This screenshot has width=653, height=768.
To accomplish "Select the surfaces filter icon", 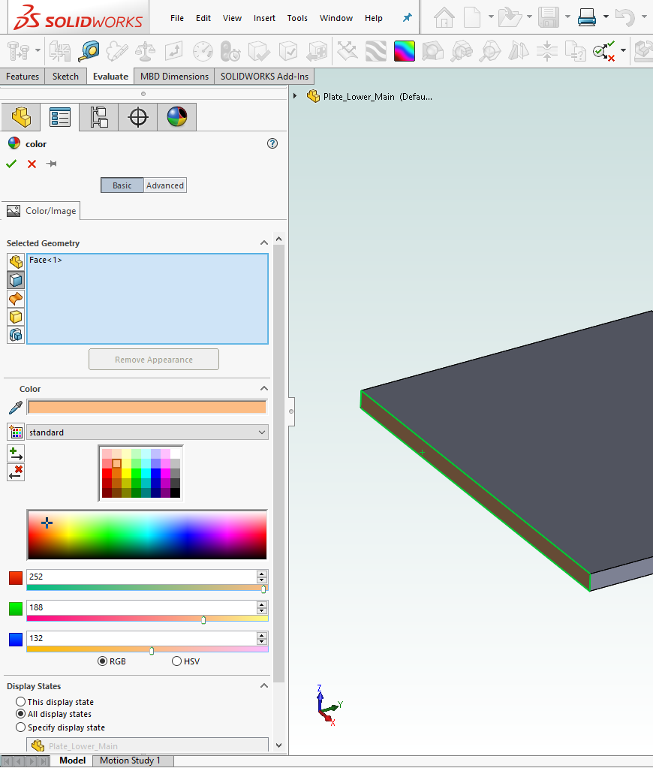I will click(16, 298).
